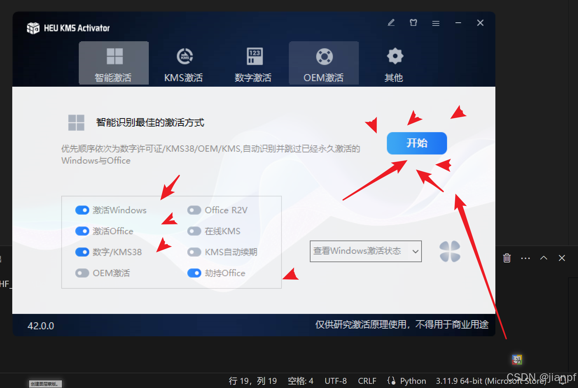
Task: Change the CRLF line ending setting
Action: click(x=367, y=381)
